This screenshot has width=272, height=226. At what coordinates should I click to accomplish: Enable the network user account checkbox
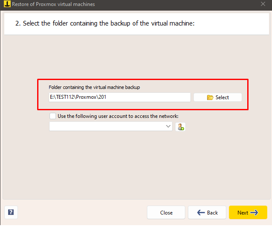pyautogui.click(x=53, y=116)
